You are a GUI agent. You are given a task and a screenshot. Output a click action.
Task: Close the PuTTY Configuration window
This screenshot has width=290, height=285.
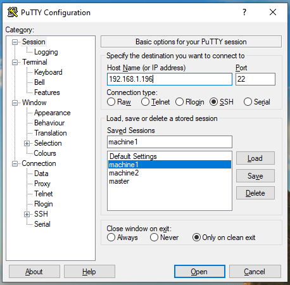coord(273,12)
